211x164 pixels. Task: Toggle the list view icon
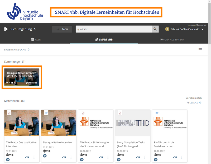pyautogui.click(x=200, y=49)
